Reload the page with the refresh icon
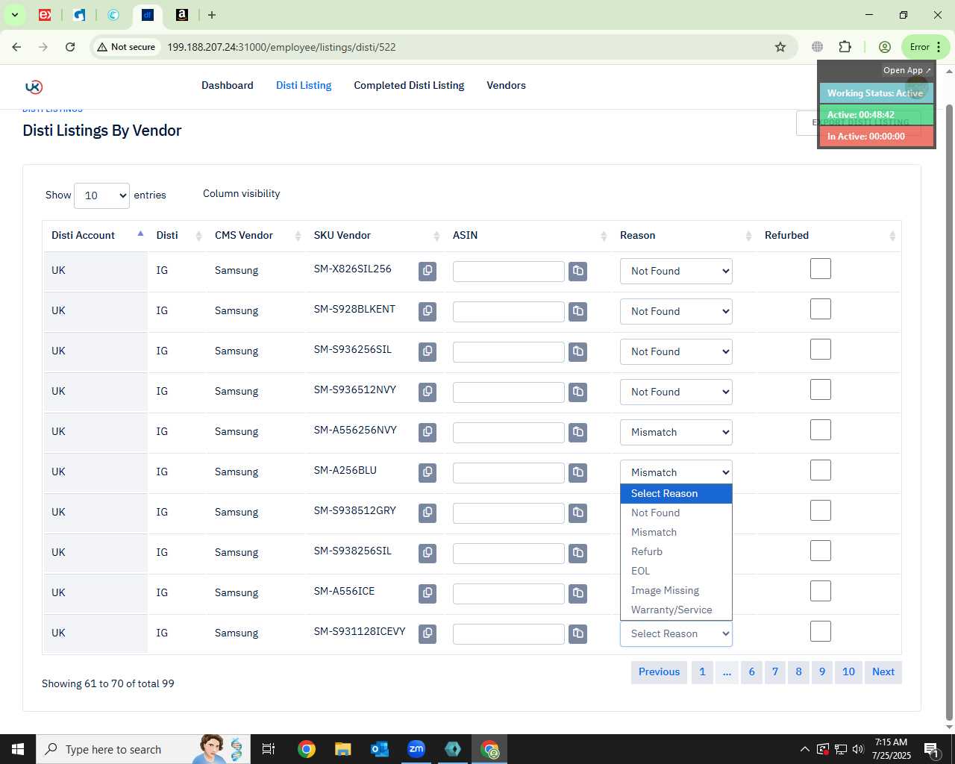This screenshot has height=764, width=955. click(x=70, y=47)
